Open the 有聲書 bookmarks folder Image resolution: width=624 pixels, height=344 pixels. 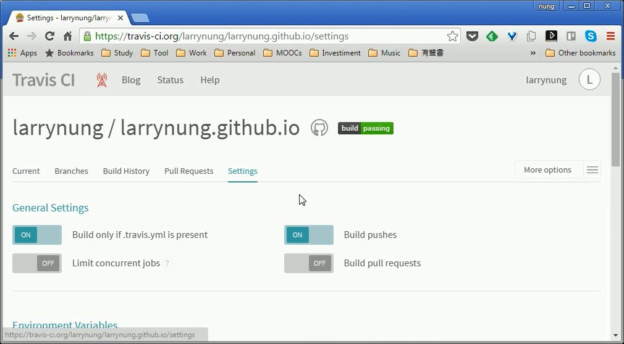(426, 53)
